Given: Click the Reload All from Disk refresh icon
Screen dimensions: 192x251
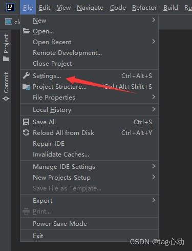Looking at the screenshot, I should coord(26,132).
